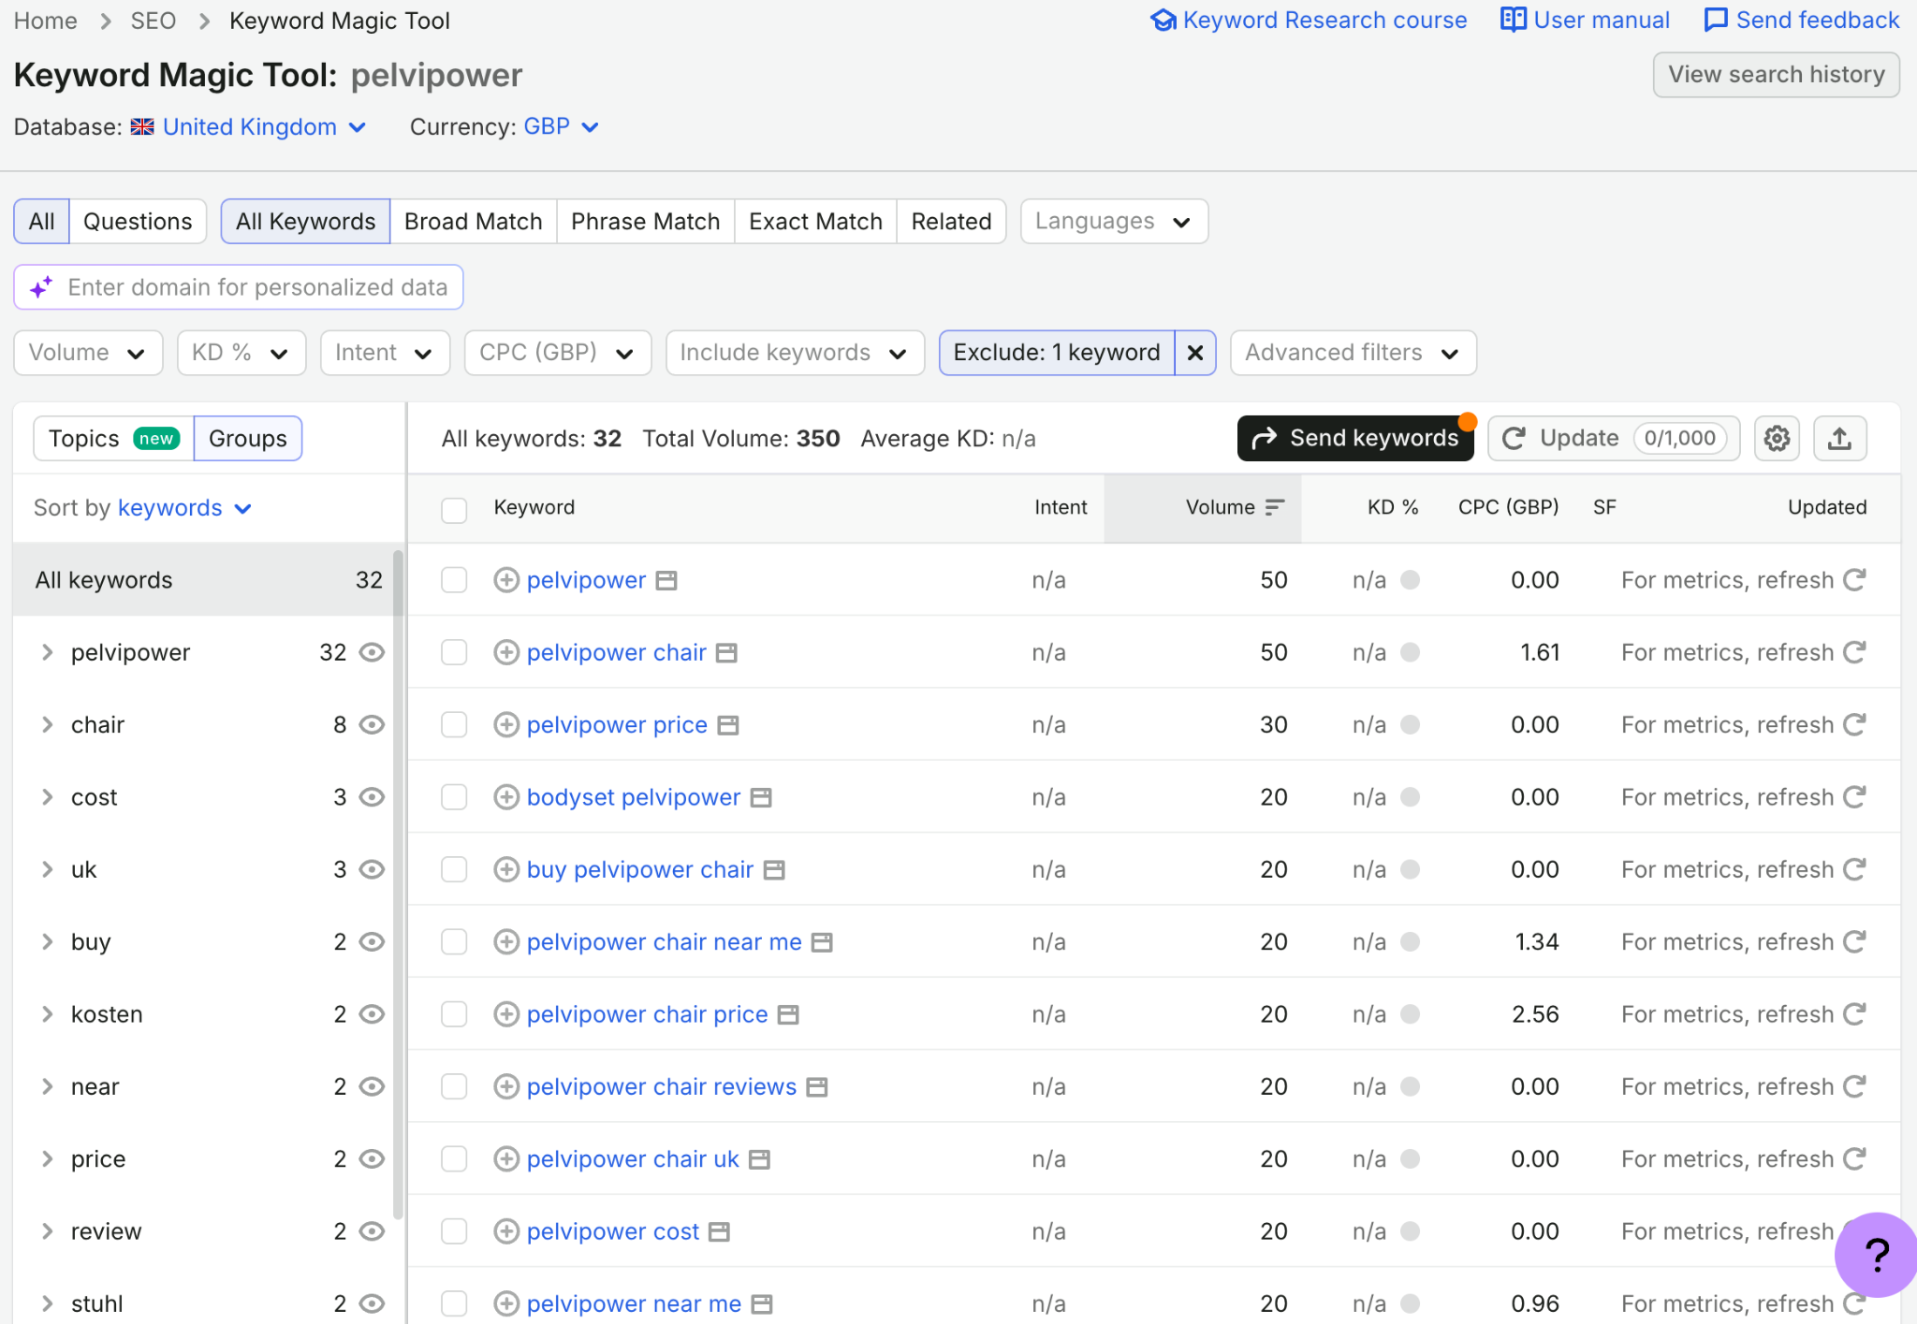Remove the Exclude keyword filter

tap(1195, 353)
